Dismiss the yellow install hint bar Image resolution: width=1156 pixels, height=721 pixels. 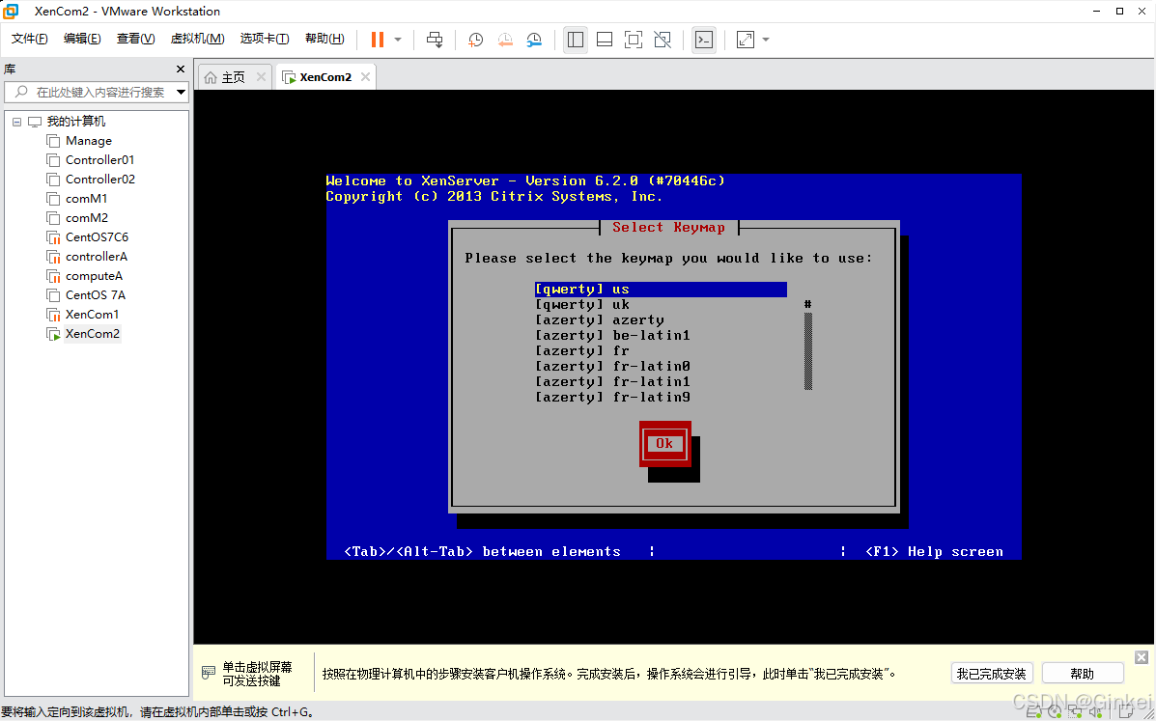[1142, 657]
